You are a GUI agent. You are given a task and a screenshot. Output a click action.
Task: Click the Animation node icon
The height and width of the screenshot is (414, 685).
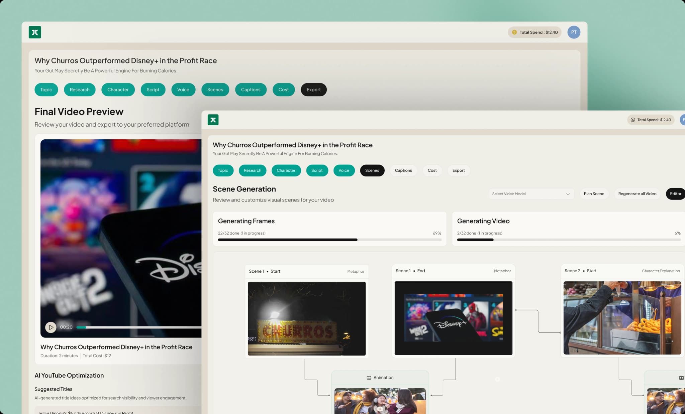click(369, 378)
